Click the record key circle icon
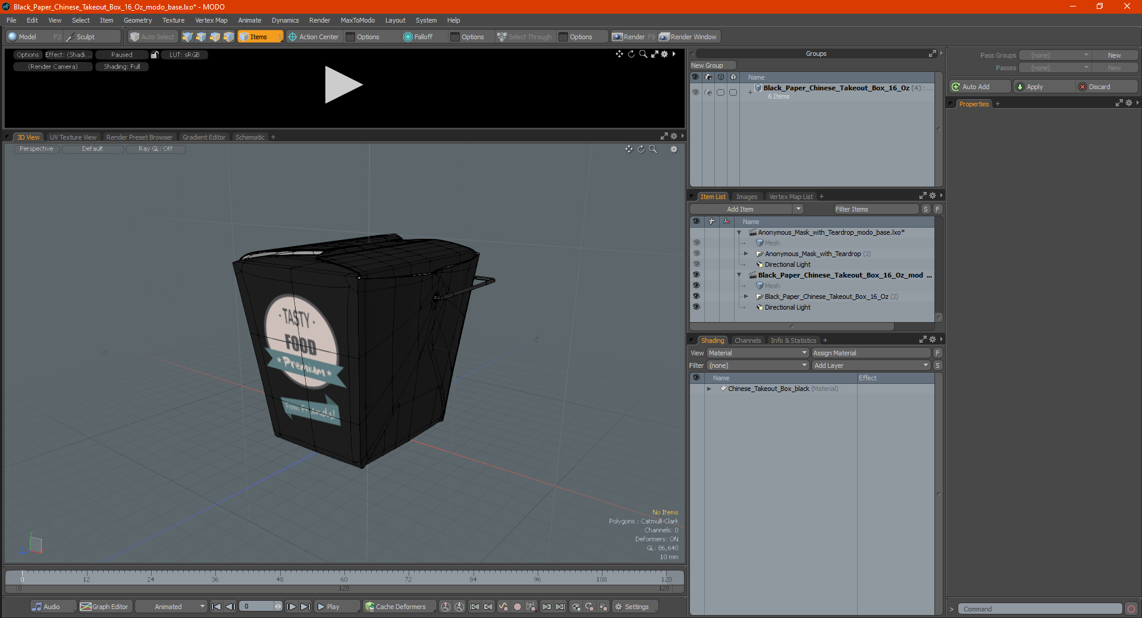This screenshot has width=1142, height=618. point(517,607)
